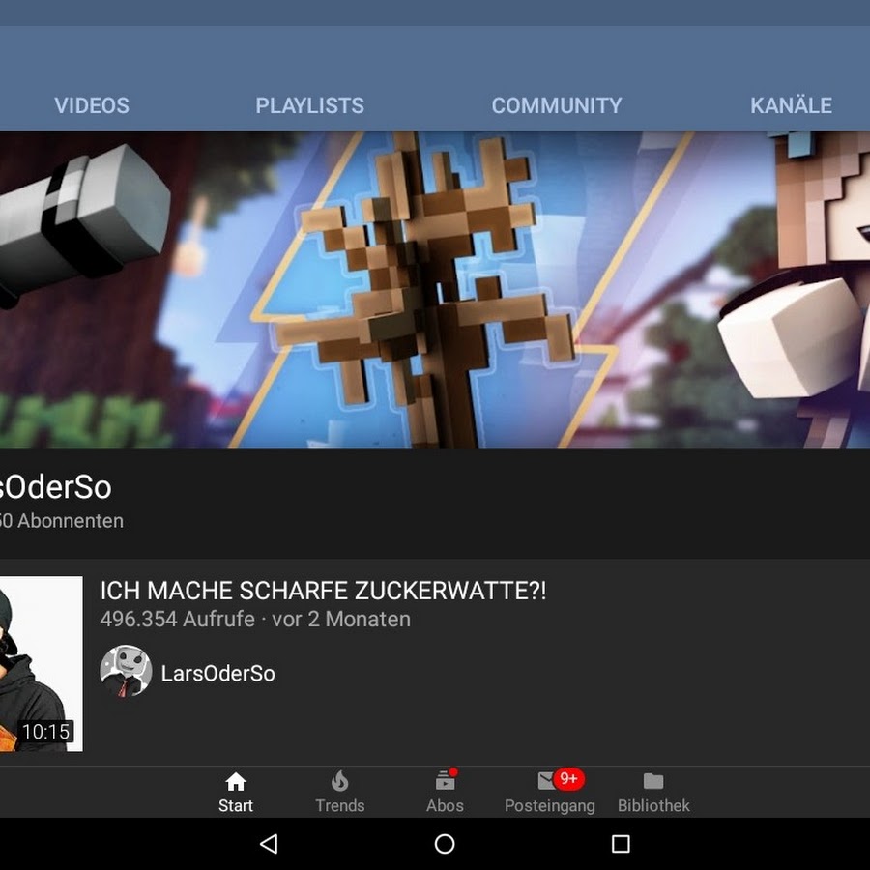Open the Bibliothek folder icon

[653, 781]
